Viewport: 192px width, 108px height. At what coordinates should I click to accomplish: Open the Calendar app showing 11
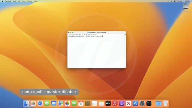[81, 103]
